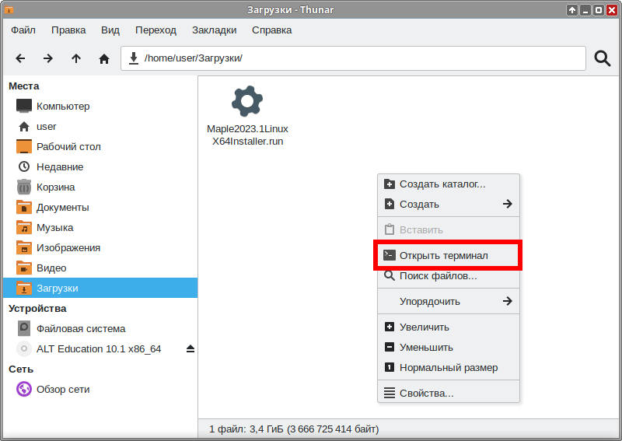
Task: Go forward with the right arrow button
Action: (x=48, y=58)
